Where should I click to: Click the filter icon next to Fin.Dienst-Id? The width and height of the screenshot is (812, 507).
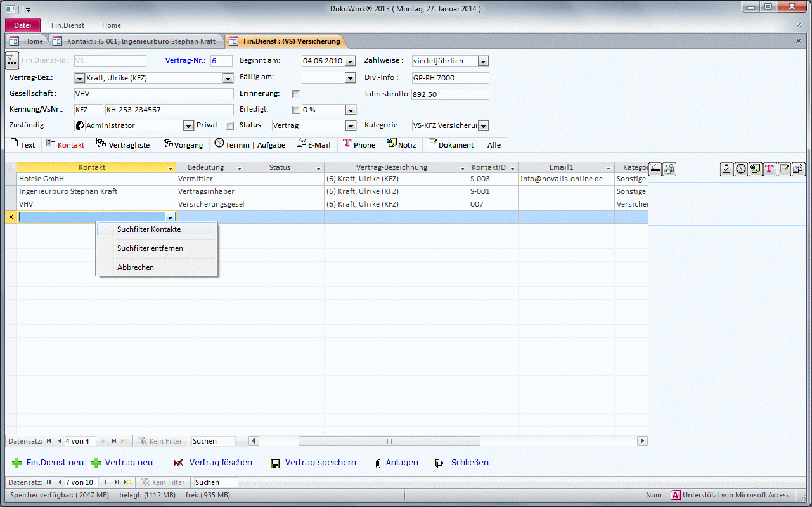(12, 61)
